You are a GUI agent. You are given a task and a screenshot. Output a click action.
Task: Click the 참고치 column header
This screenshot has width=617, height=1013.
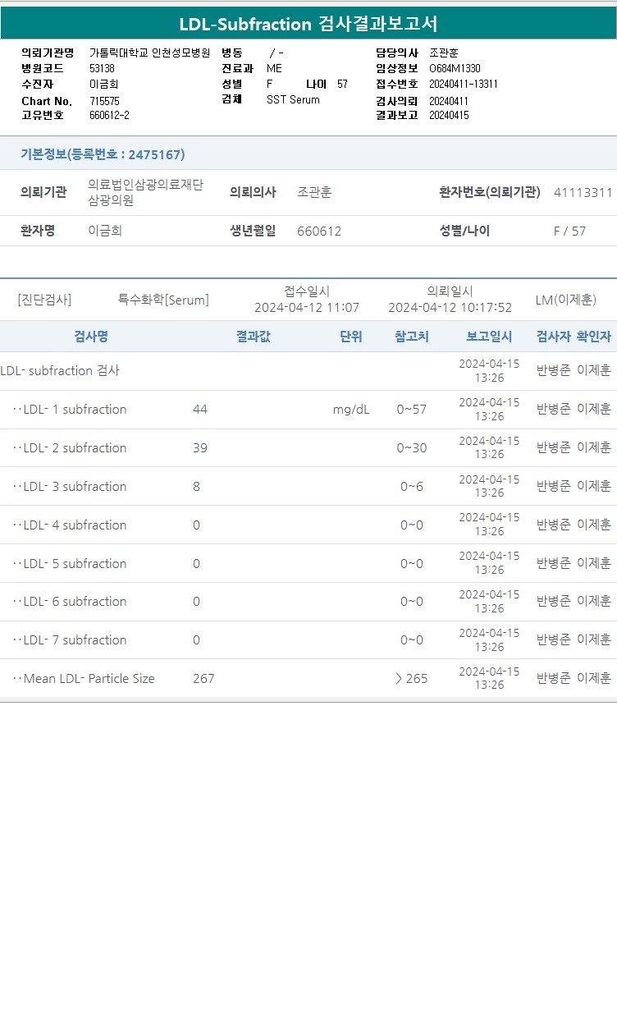coord(412,337)
